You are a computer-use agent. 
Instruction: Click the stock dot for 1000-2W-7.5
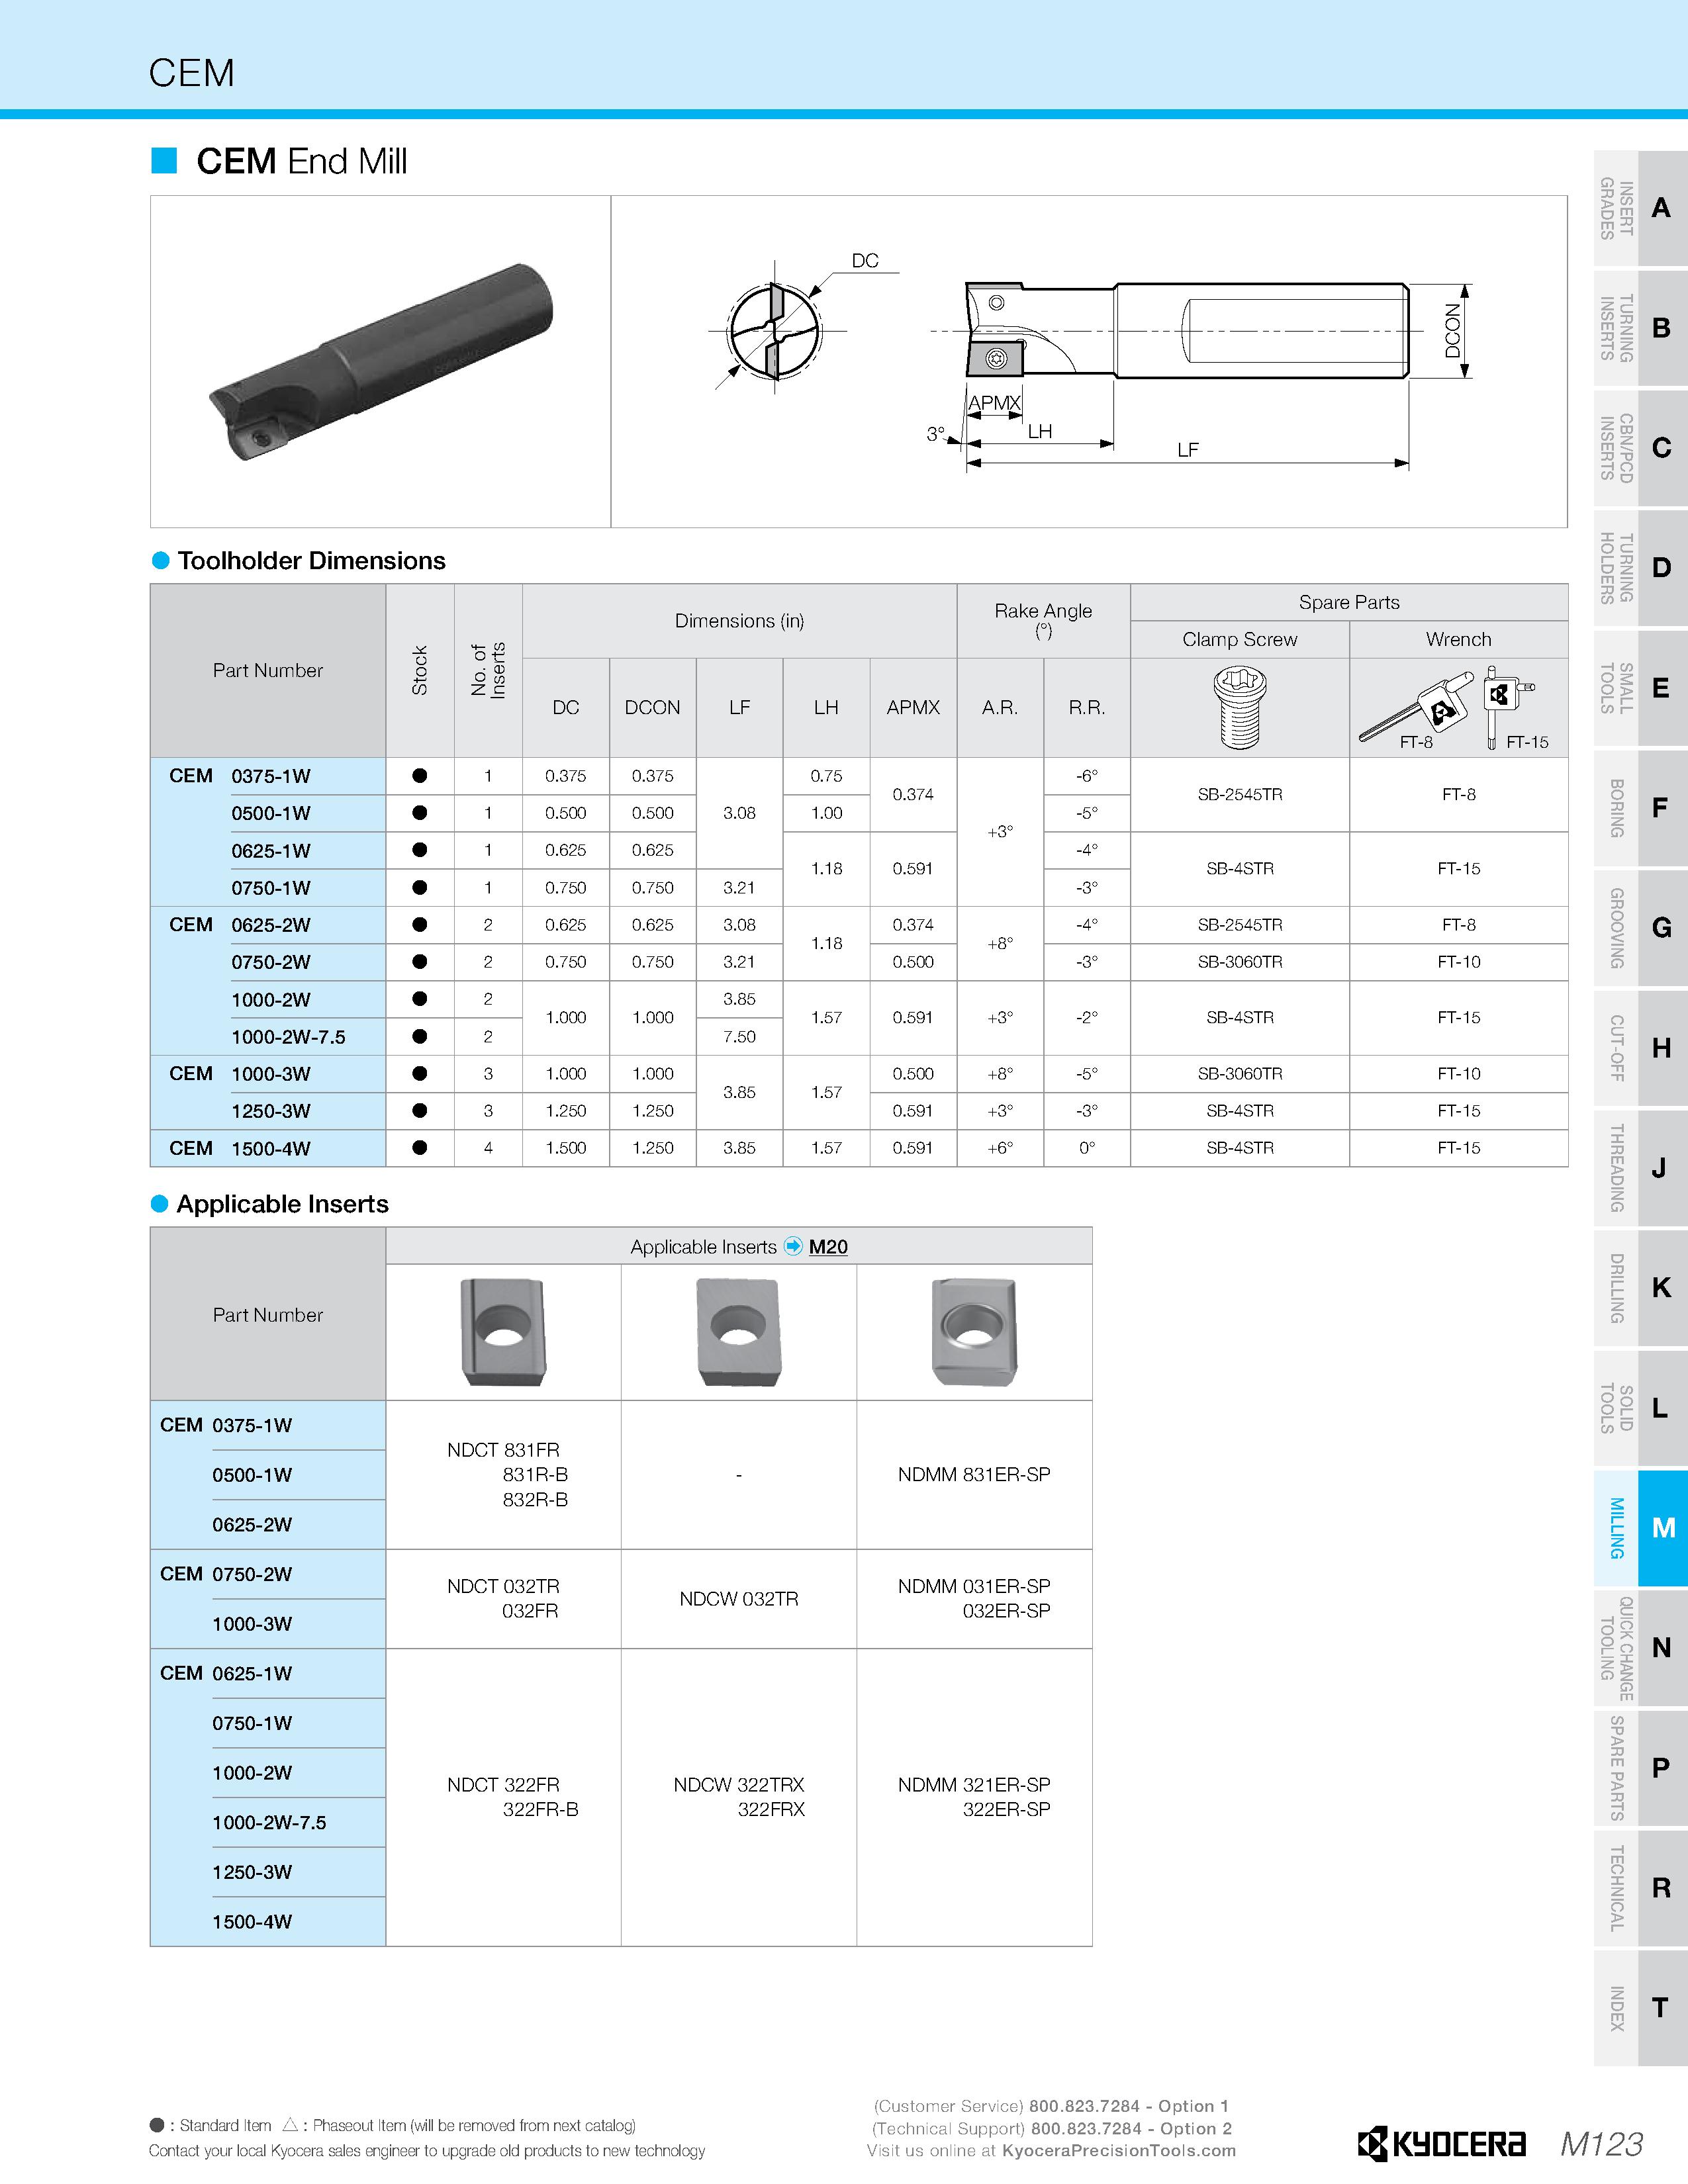pyautogui.click(x=420, y=1036)
